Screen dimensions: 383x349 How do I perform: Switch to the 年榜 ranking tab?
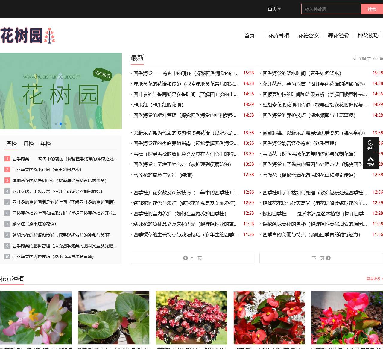(46, 144)
